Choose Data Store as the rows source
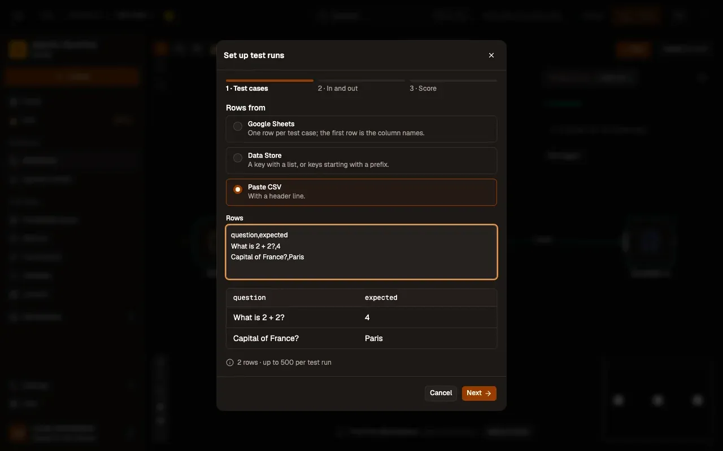723x451 pixels. 361,161
